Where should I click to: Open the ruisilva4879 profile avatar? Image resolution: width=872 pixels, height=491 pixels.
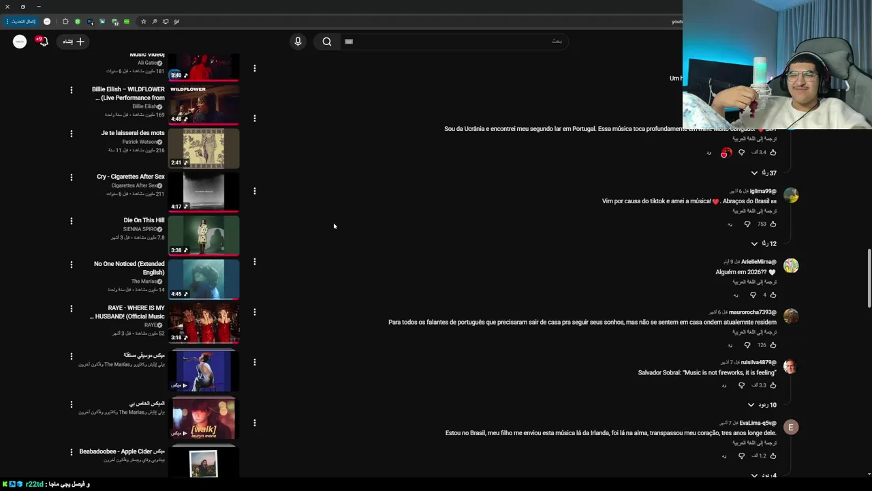pos(791,367)
